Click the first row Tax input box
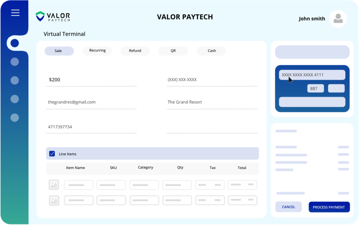 (x=210, y=185)
